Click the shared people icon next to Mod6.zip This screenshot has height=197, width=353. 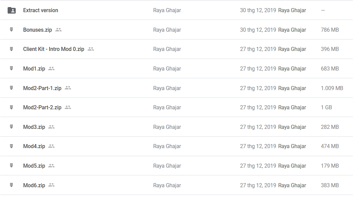pyautogui.click(x=52, y=185)
